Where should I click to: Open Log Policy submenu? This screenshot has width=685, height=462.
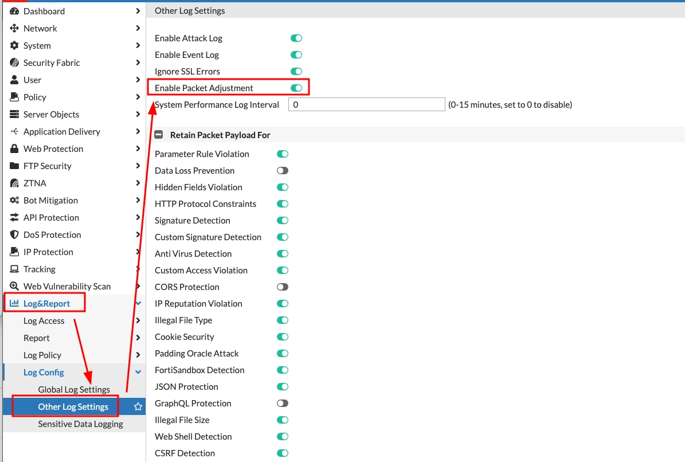pyautogui.click(x=75, y=355)
